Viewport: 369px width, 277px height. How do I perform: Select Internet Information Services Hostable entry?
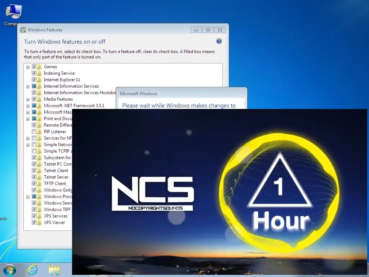point(80,93)
